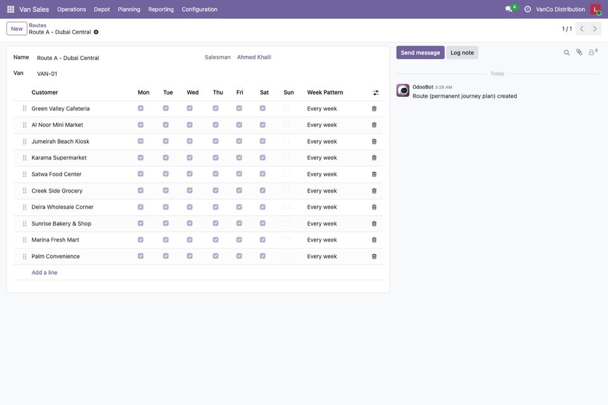Click the user avatar in top bar

(595, 9)
